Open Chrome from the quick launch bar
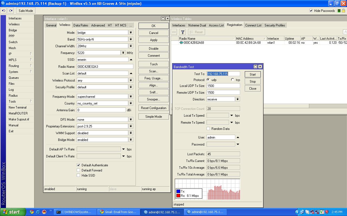347x216 pixels. click(32, 212)
